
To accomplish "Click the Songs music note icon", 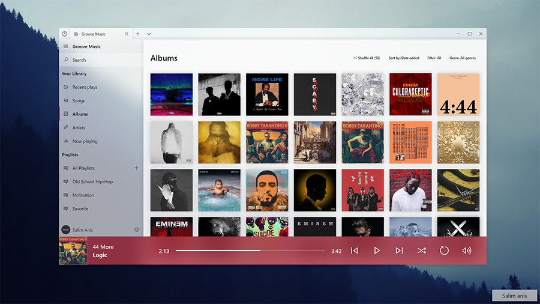I will 66,100.
